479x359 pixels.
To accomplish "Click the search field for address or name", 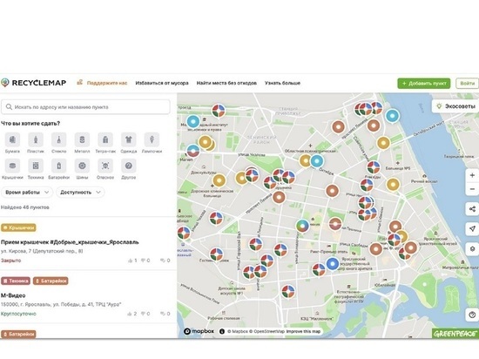I will [85, 107].
